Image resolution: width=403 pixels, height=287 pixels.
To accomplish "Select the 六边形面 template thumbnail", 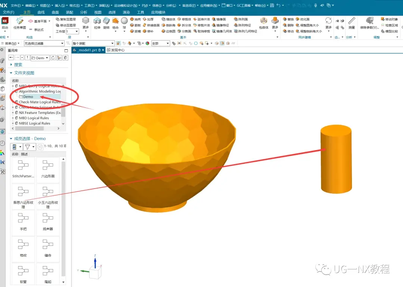I will tap(48, 170).
